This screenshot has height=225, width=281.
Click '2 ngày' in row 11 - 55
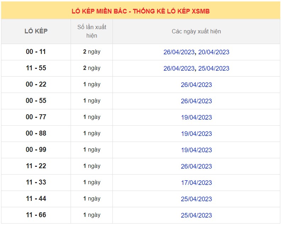(x=92, y=68)
